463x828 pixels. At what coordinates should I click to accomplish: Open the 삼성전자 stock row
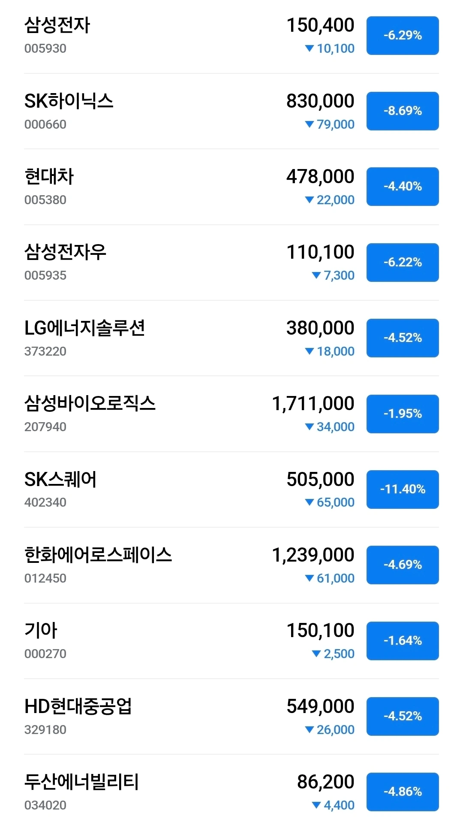[x=57, y=26]
